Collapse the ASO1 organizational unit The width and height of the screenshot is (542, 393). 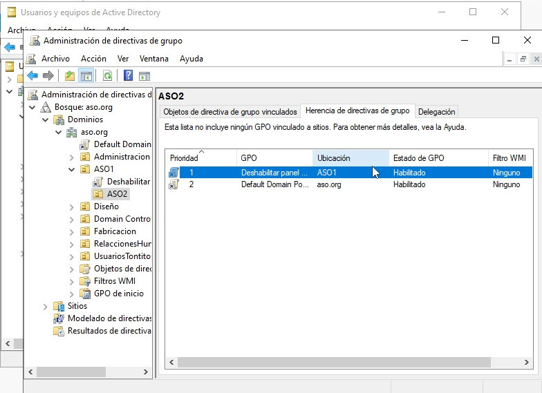click(73, 169)
